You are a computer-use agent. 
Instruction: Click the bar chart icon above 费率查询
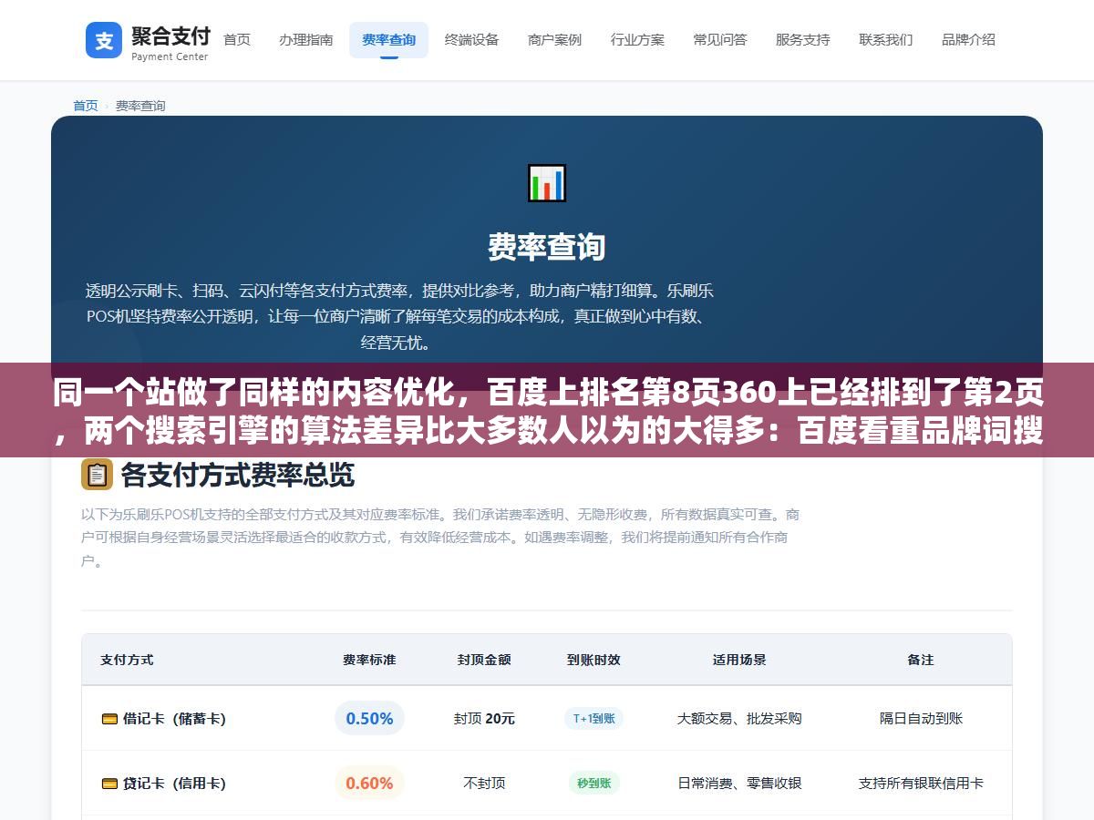547,183
